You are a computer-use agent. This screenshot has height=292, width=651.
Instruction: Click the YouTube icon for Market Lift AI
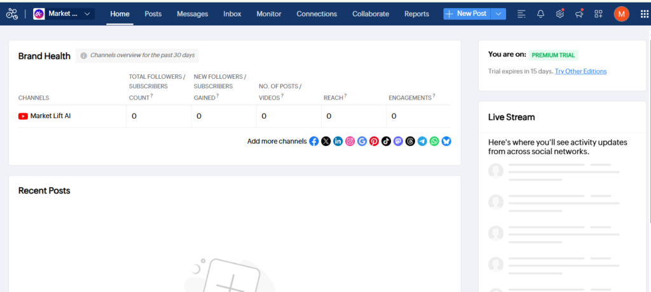(x=24, y=117)
